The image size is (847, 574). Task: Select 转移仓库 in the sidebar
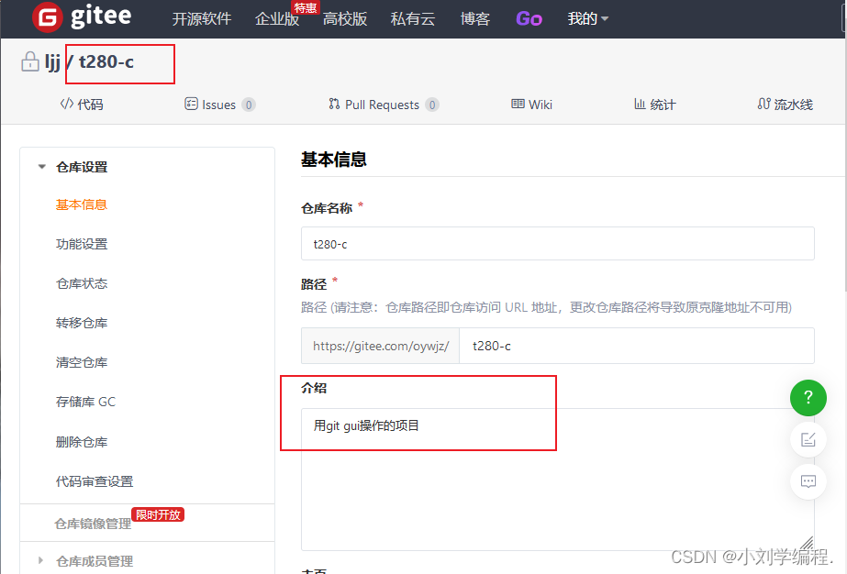coord(82,323)
